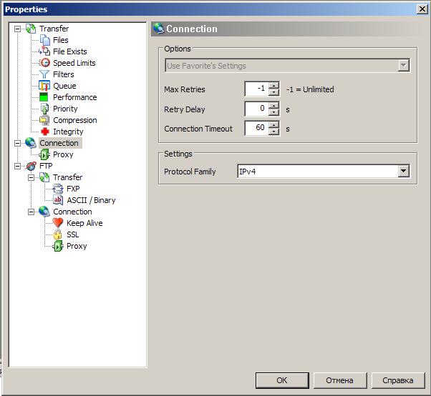Open help with the Справка button
This screenshot has height=396, width=431.
(x=398, y=380)
